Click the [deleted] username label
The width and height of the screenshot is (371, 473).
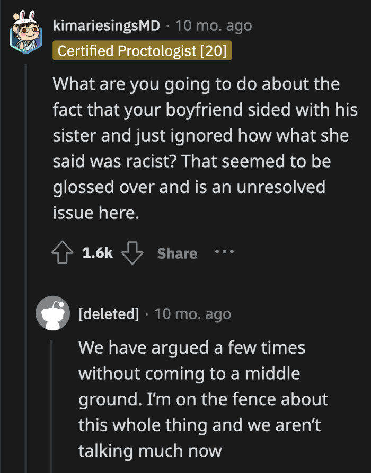click(x=109, y=313)
